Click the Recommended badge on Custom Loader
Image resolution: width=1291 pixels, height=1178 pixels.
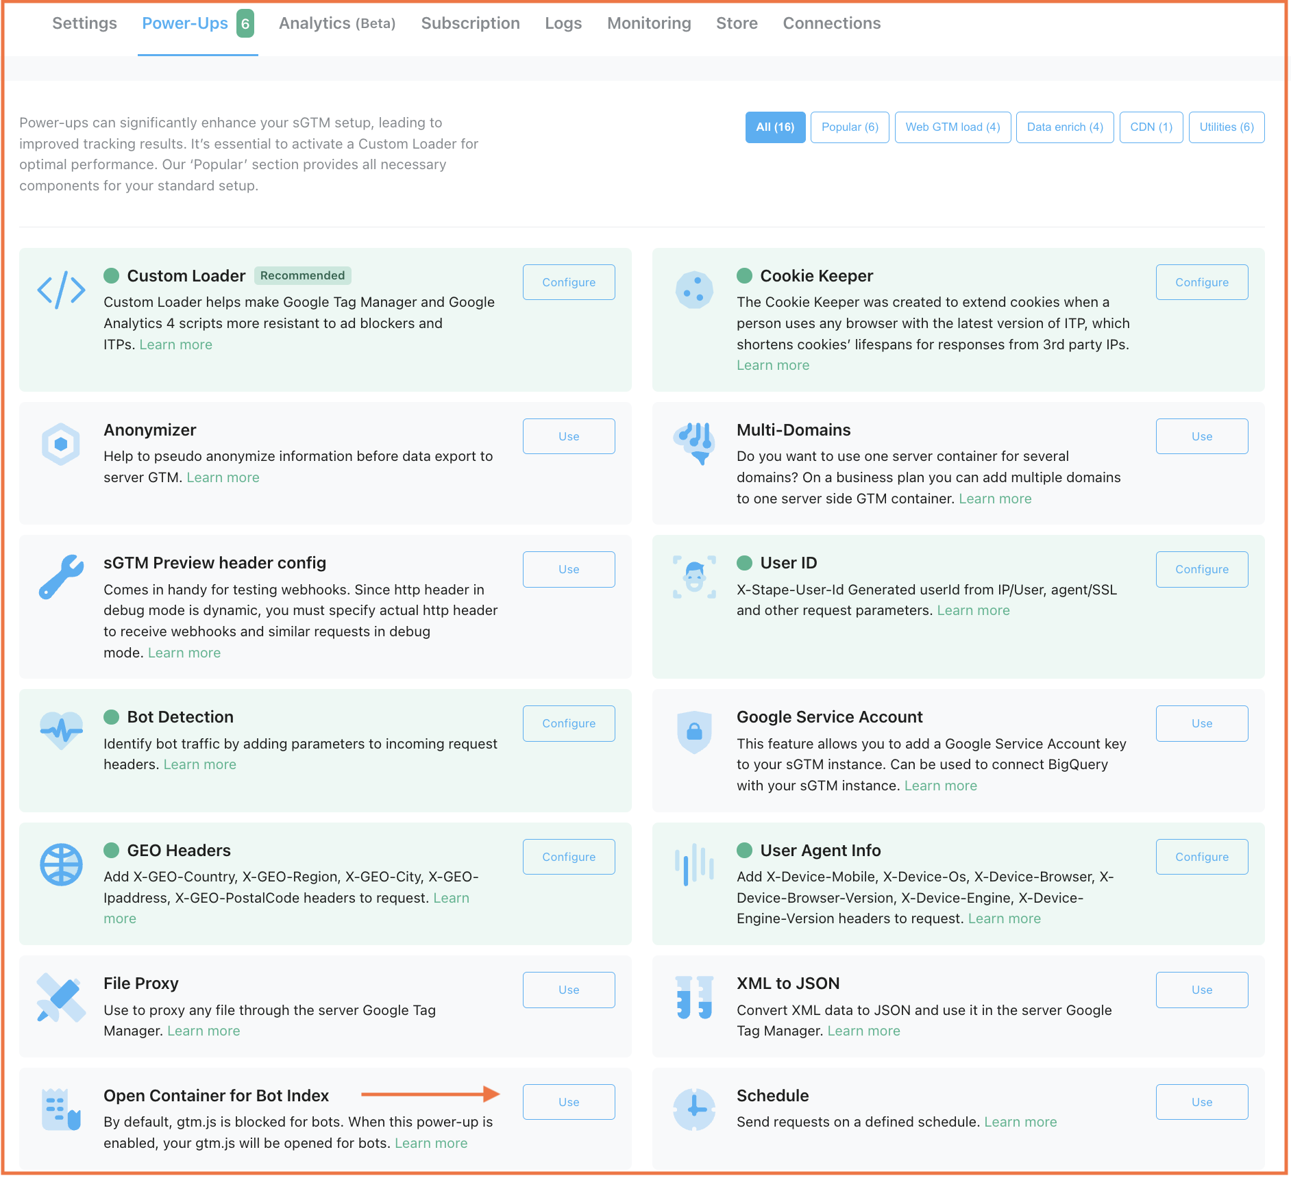[x=303, y=275]
